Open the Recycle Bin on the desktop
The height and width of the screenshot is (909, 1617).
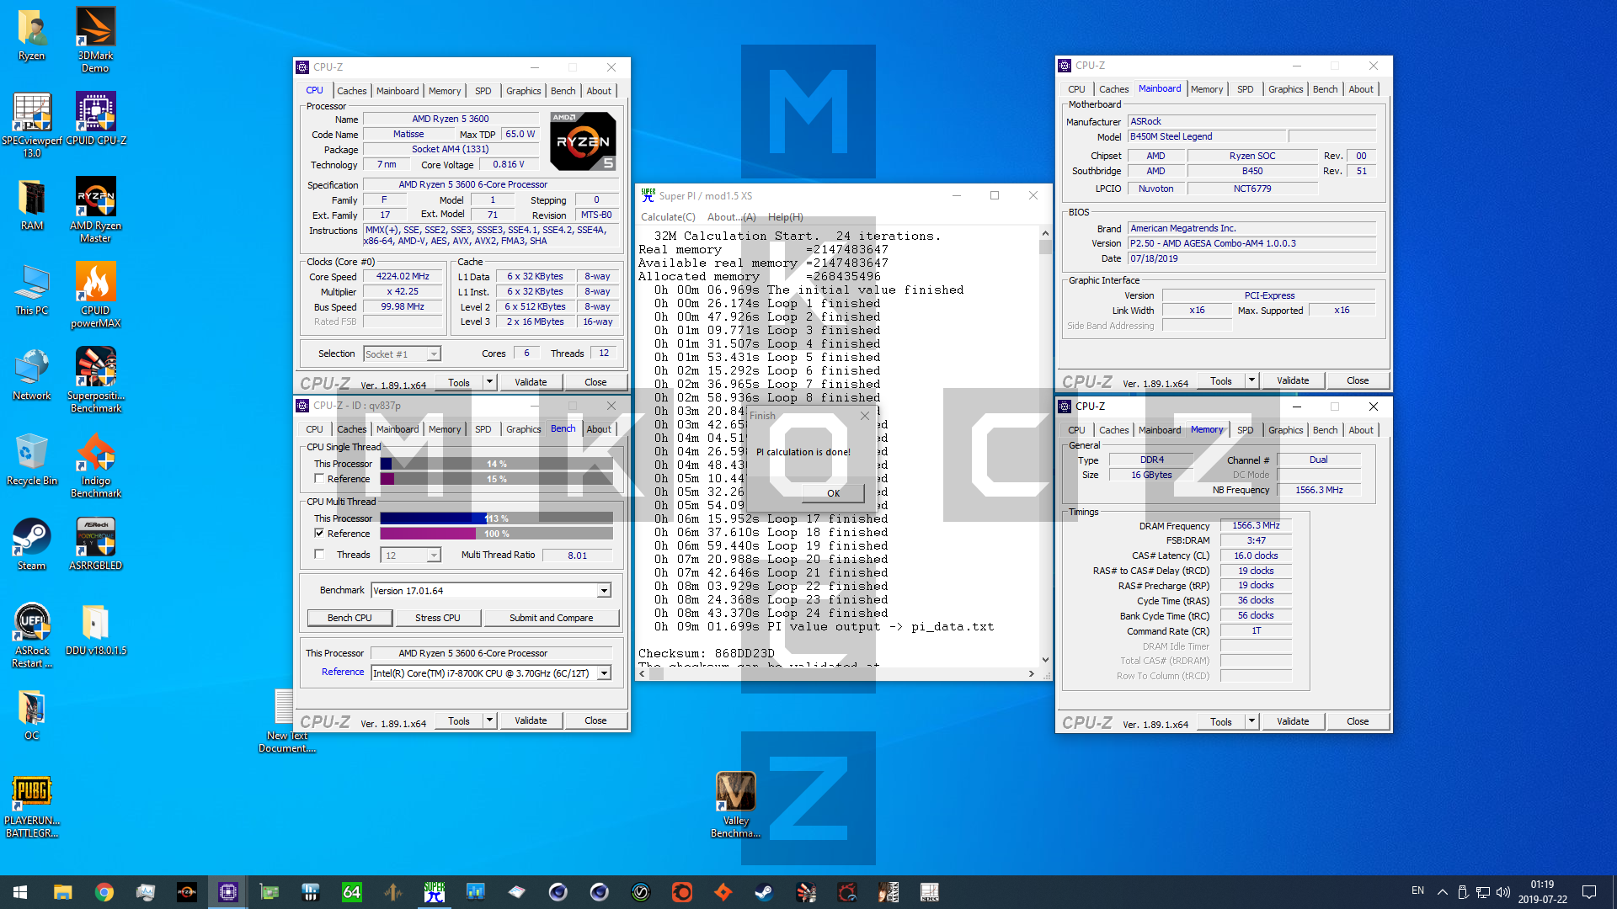32,459
